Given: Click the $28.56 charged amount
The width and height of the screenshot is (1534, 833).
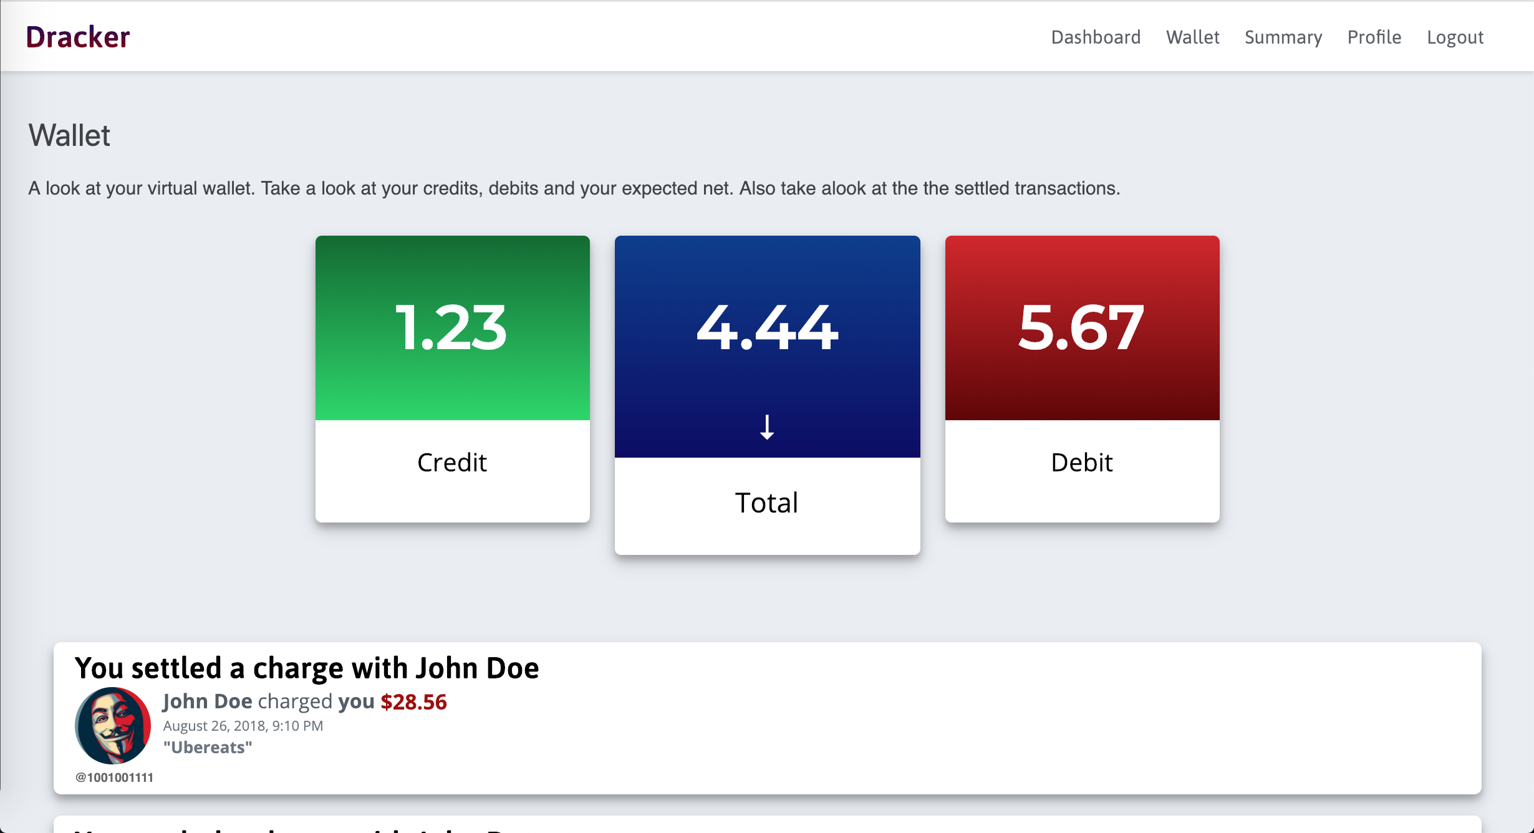Looking at the screenshot, I should [x=413, y=702].
